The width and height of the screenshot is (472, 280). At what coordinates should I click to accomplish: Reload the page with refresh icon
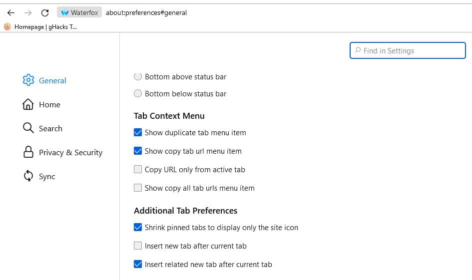[45, 12]
